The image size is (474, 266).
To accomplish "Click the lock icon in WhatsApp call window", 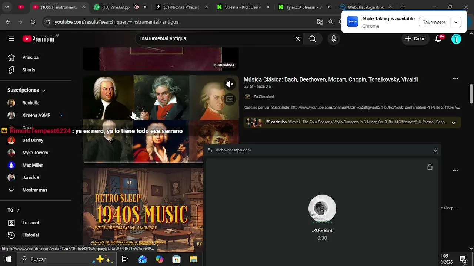I will (x=430, y=167).
